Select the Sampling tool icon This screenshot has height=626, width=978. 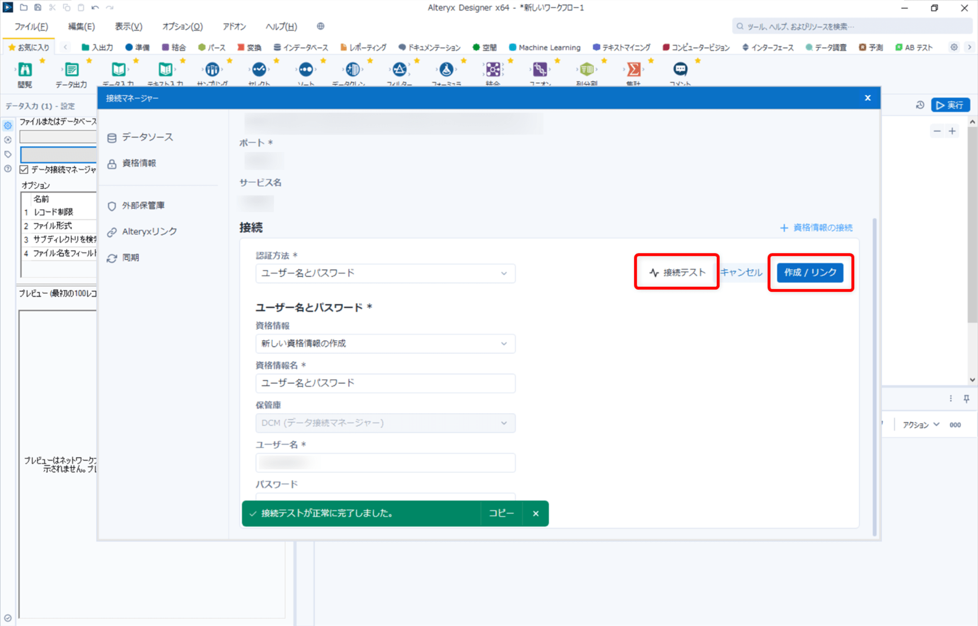point(212,69)
